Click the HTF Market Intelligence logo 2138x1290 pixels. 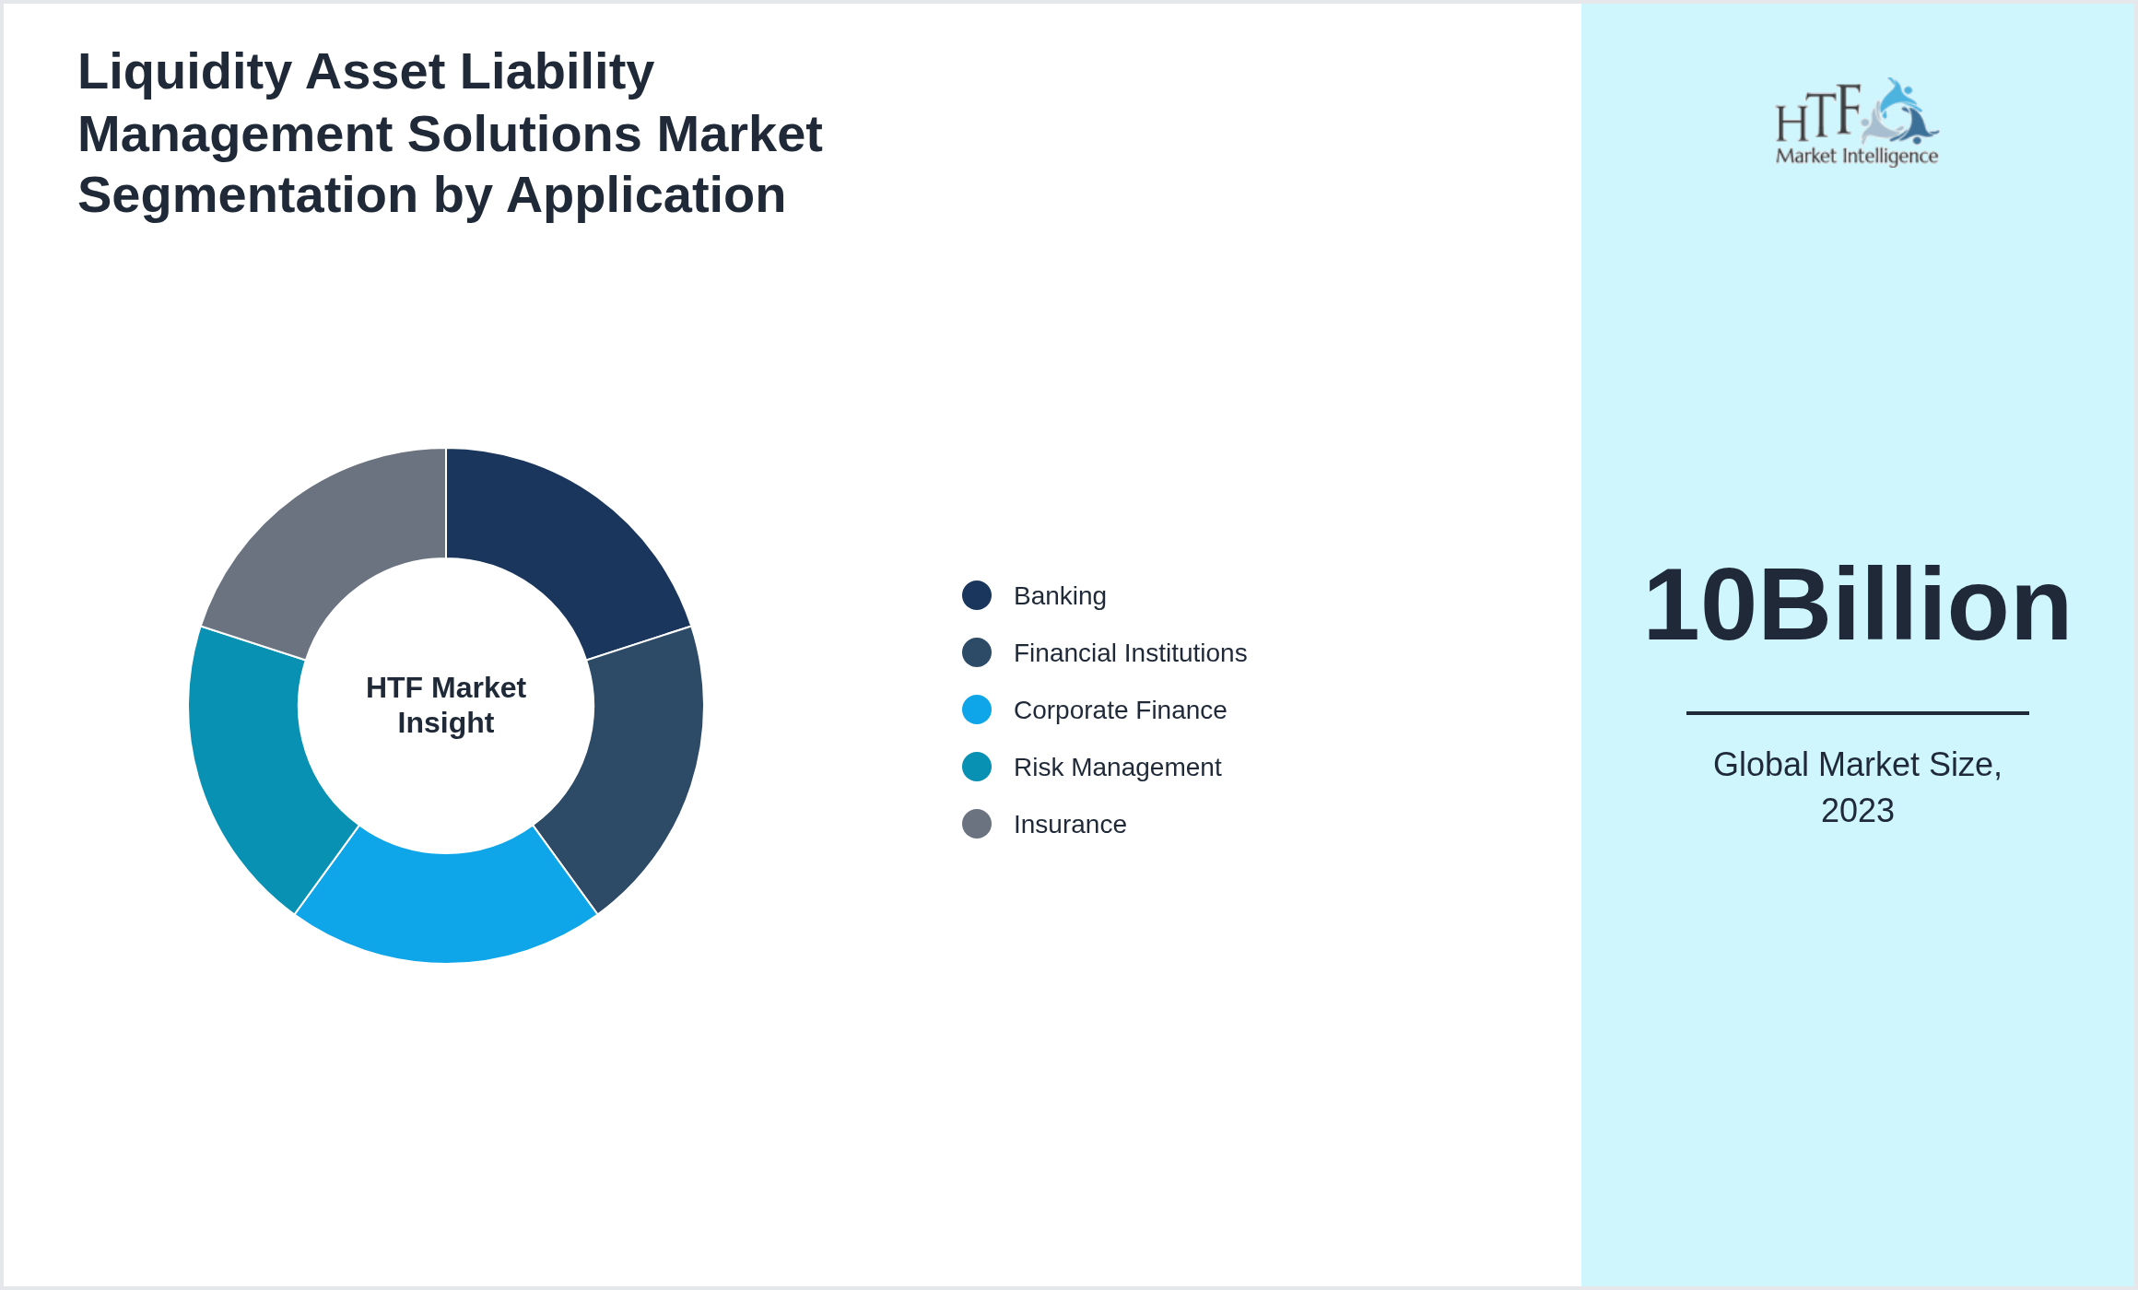pyautogui.click(x=1857, y=122)
